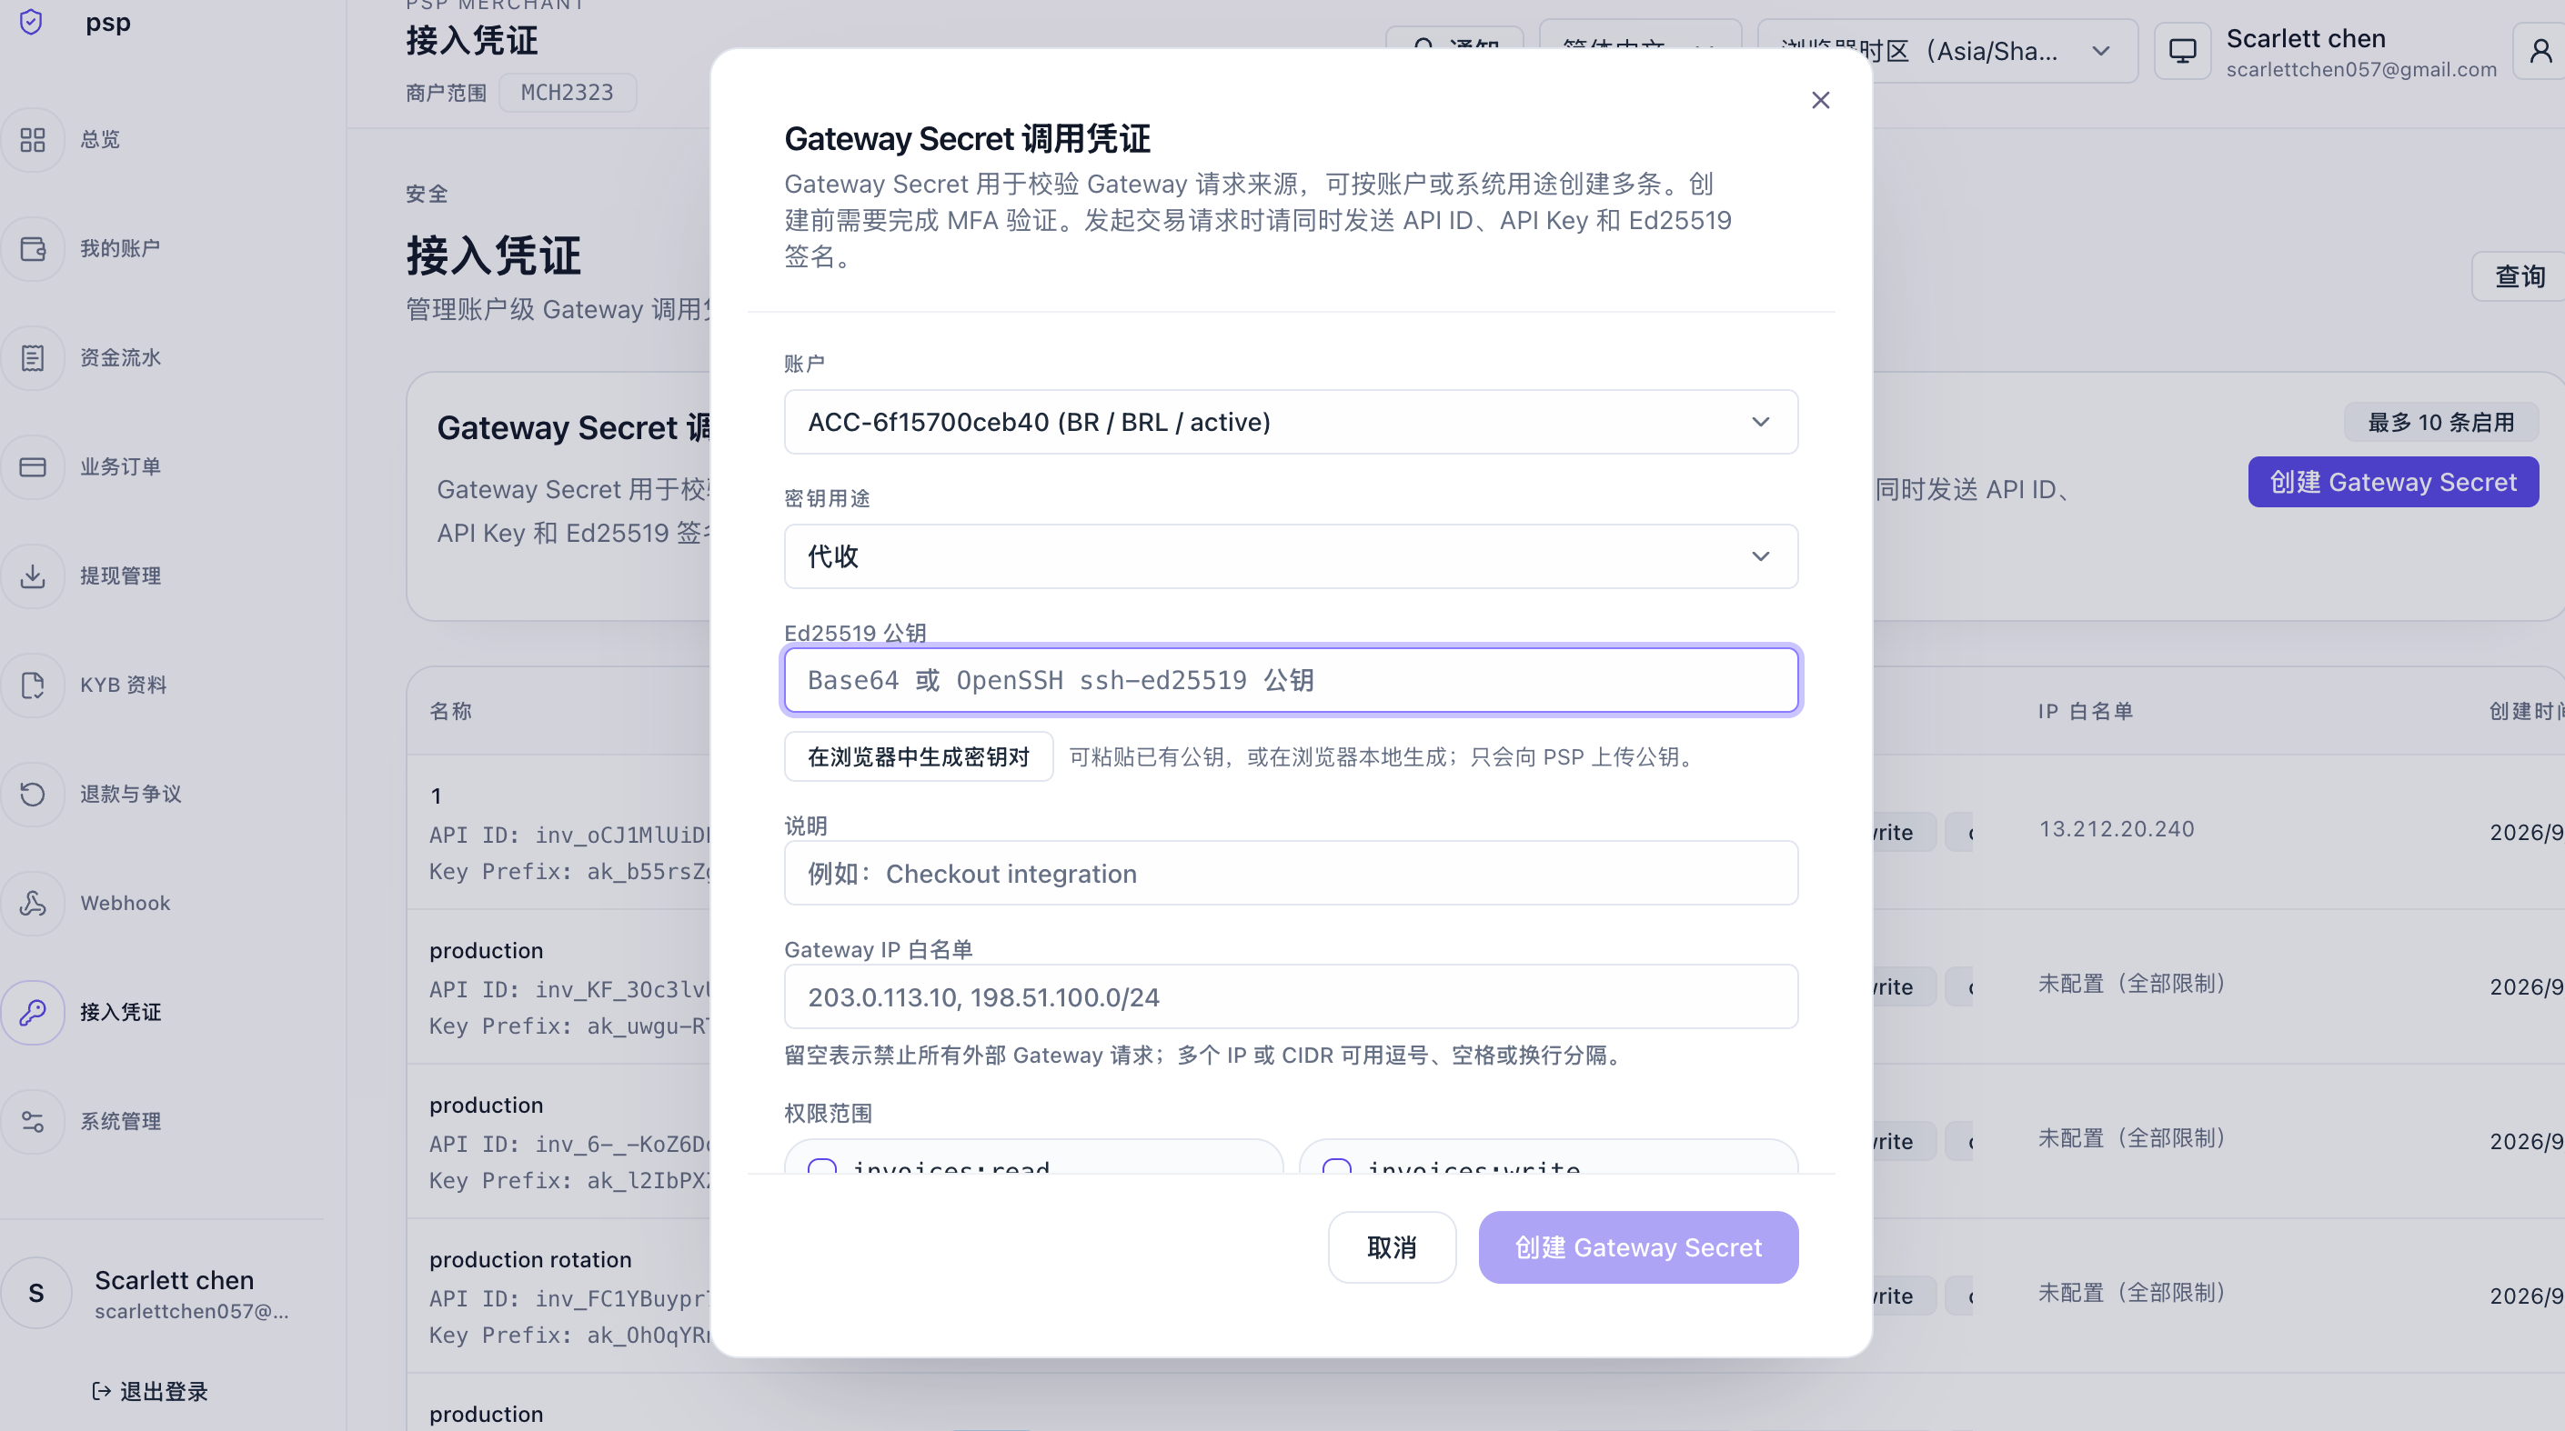Click the 接入凭证 key icon
2565x1431 pixels.
(x=33, y=1012)
